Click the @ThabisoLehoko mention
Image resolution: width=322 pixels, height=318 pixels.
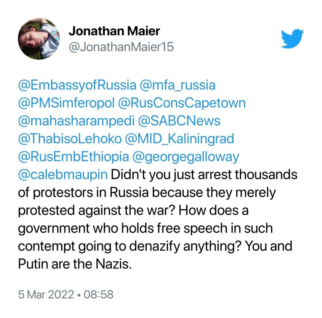pyautogui.click(x=69, y=139)
